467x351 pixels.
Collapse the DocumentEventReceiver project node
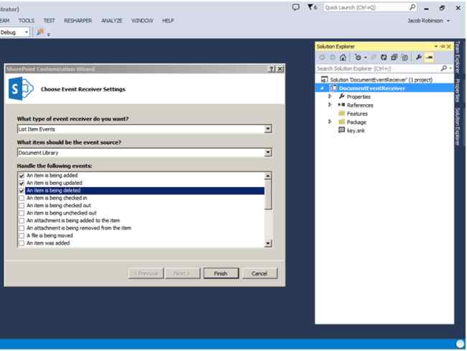[x=323, y=88]
